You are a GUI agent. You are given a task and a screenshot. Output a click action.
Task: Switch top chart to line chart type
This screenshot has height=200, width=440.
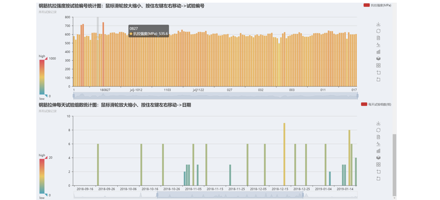[x=378, y=45]
